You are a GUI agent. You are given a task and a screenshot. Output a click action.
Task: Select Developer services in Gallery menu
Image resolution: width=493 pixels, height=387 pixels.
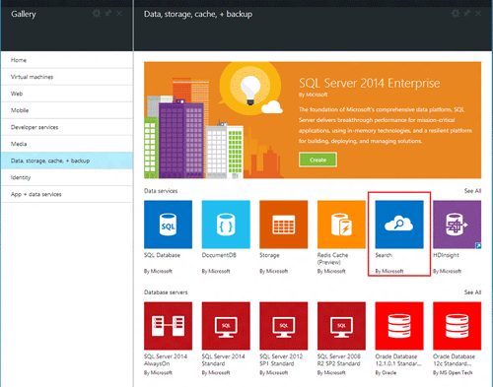(67, 127)
